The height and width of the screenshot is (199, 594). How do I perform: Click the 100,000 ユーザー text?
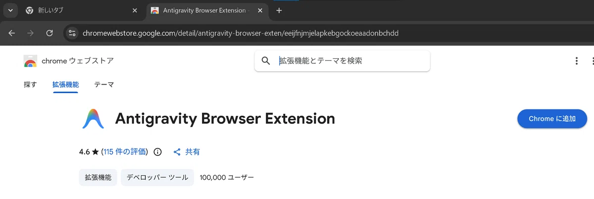point(227,177)
